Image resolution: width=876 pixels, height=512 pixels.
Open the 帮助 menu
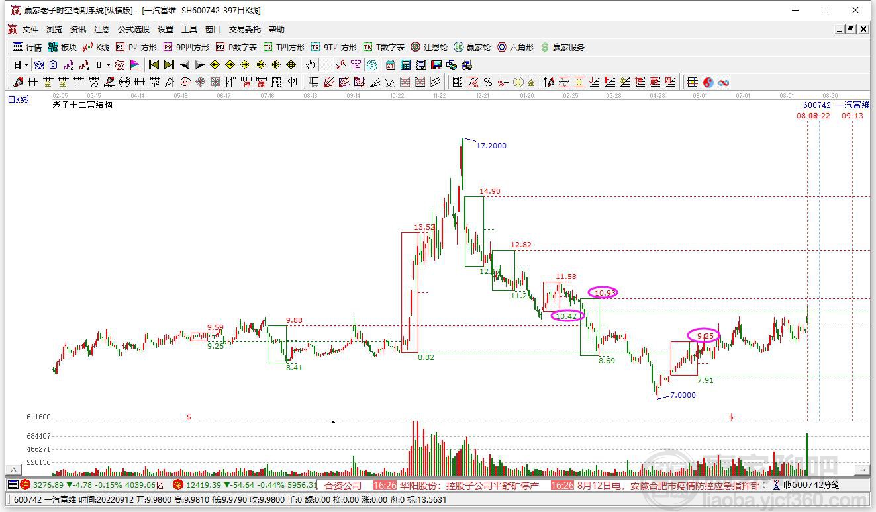277,30
